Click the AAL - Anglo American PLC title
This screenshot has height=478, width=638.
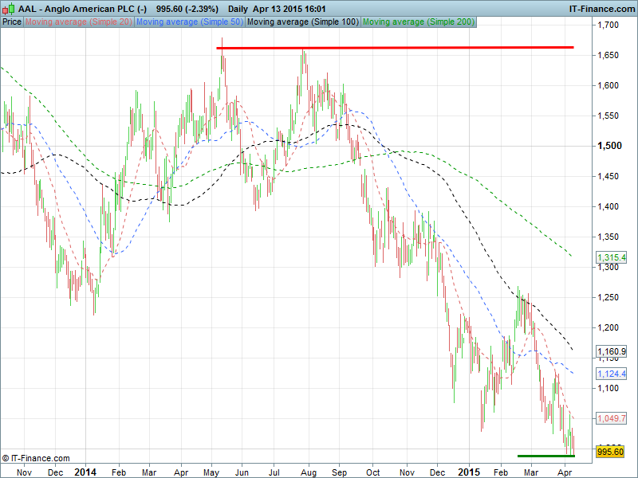[71, 8]
